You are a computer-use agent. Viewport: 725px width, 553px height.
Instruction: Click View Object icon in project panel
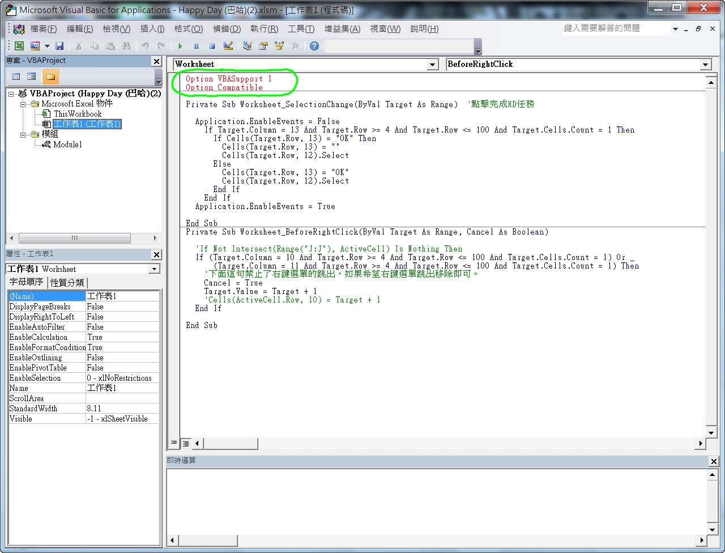click(x=32, y=76)
